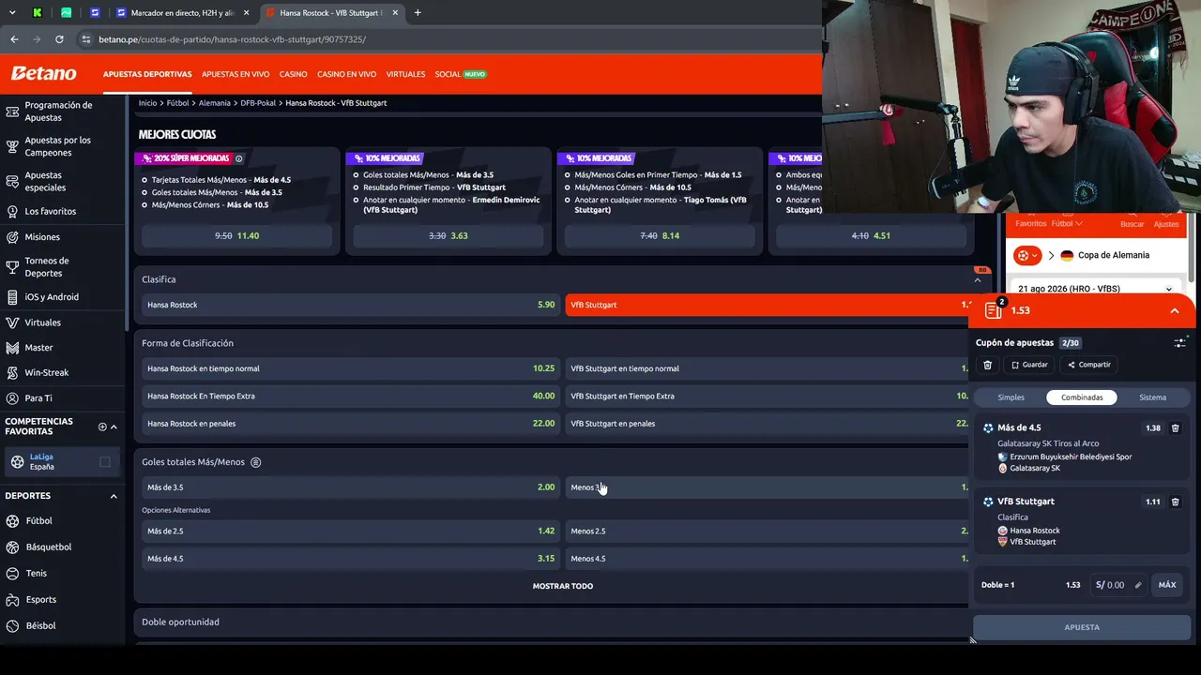Select Combinadas bet tab
Screen dimensions: 1201x675
[1082, 397]
